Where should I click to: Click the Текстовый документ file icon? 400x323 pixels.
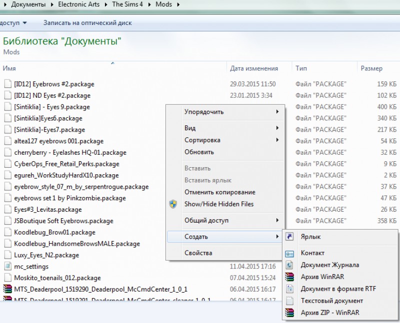coord(289,301)
